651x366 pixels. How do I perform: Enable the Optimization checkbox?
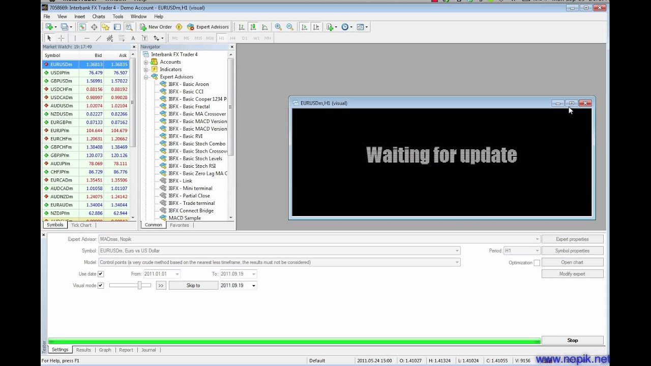(537, 263)
